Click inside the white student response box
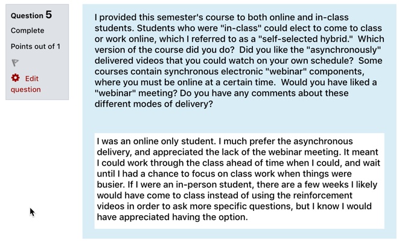The width and height of the screenshot is (399, 241). pyautogui.click(x=239, y=181)
